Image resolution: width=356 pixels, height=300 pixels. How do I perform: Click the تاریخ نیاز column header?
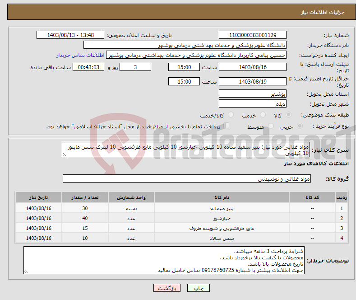coord(39,197)
